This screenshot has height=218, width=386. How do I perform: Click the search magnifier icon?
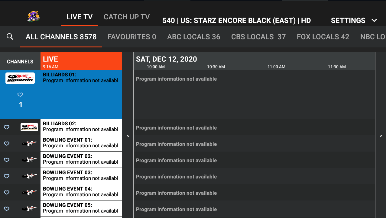(10, 37)
